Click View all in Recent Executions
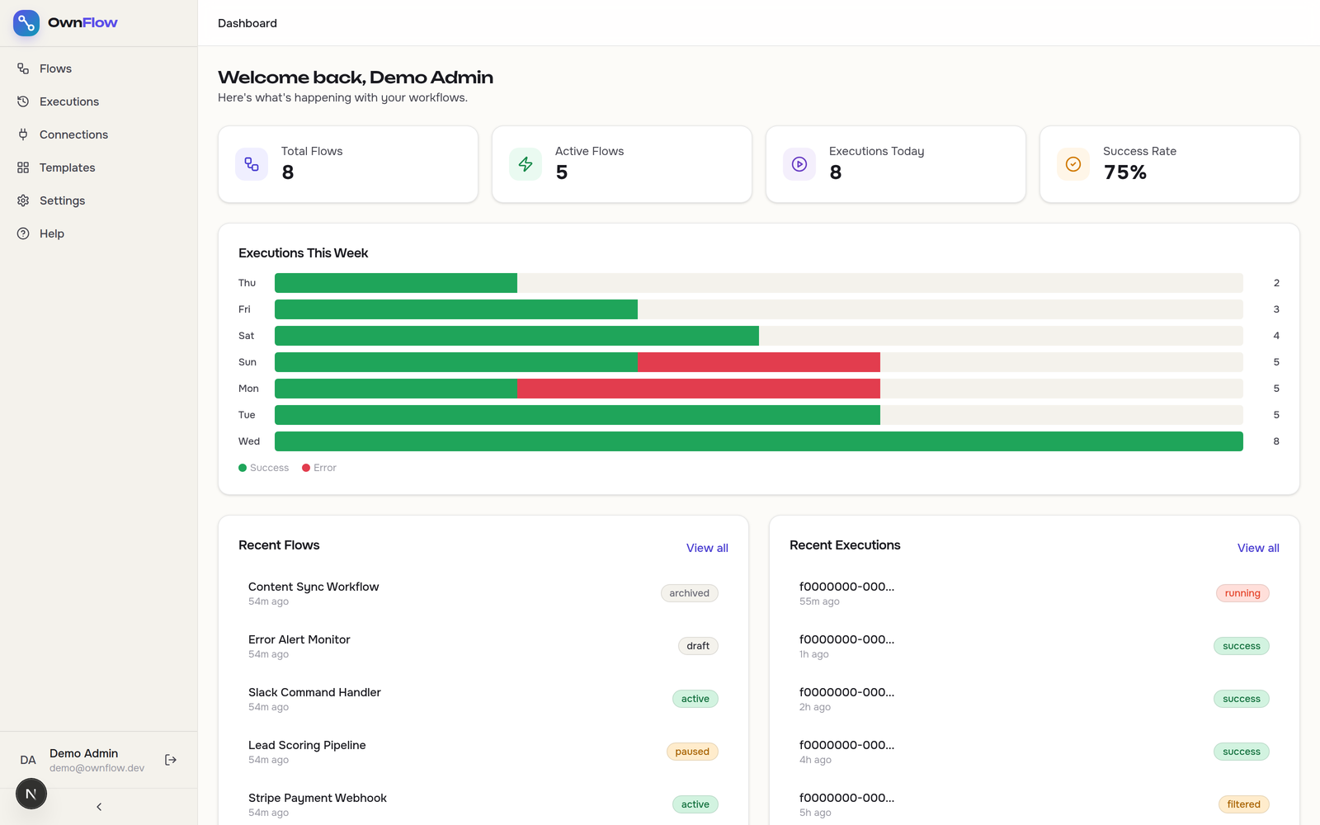This screenshot has width=1320, height=825. [1258, 548]
